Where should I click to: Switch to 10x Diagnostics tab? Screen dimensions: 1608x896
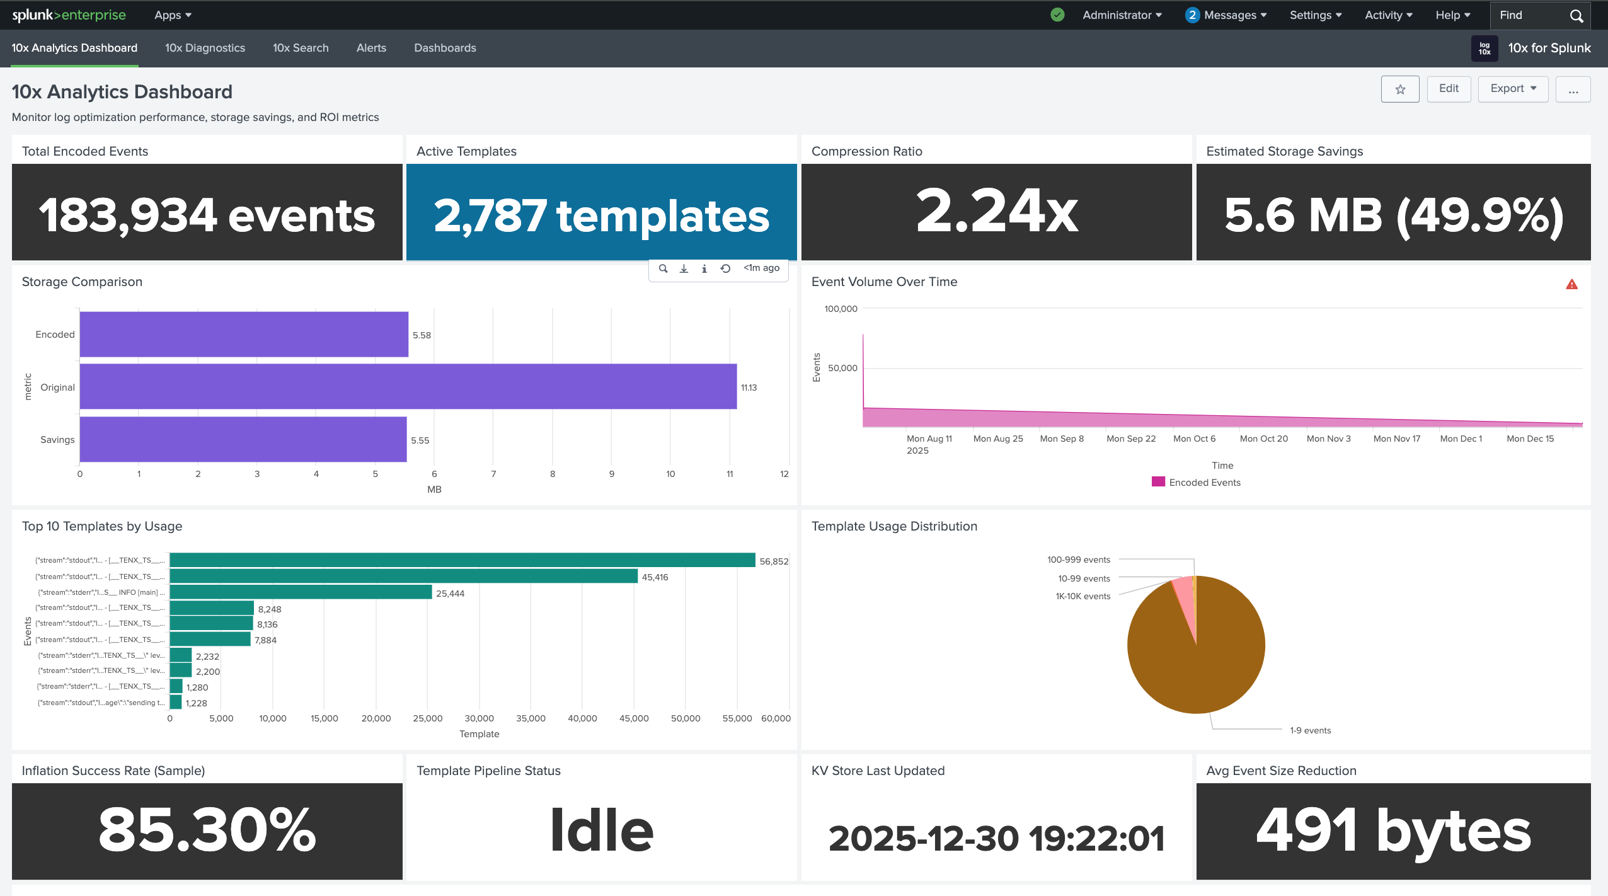205,48
